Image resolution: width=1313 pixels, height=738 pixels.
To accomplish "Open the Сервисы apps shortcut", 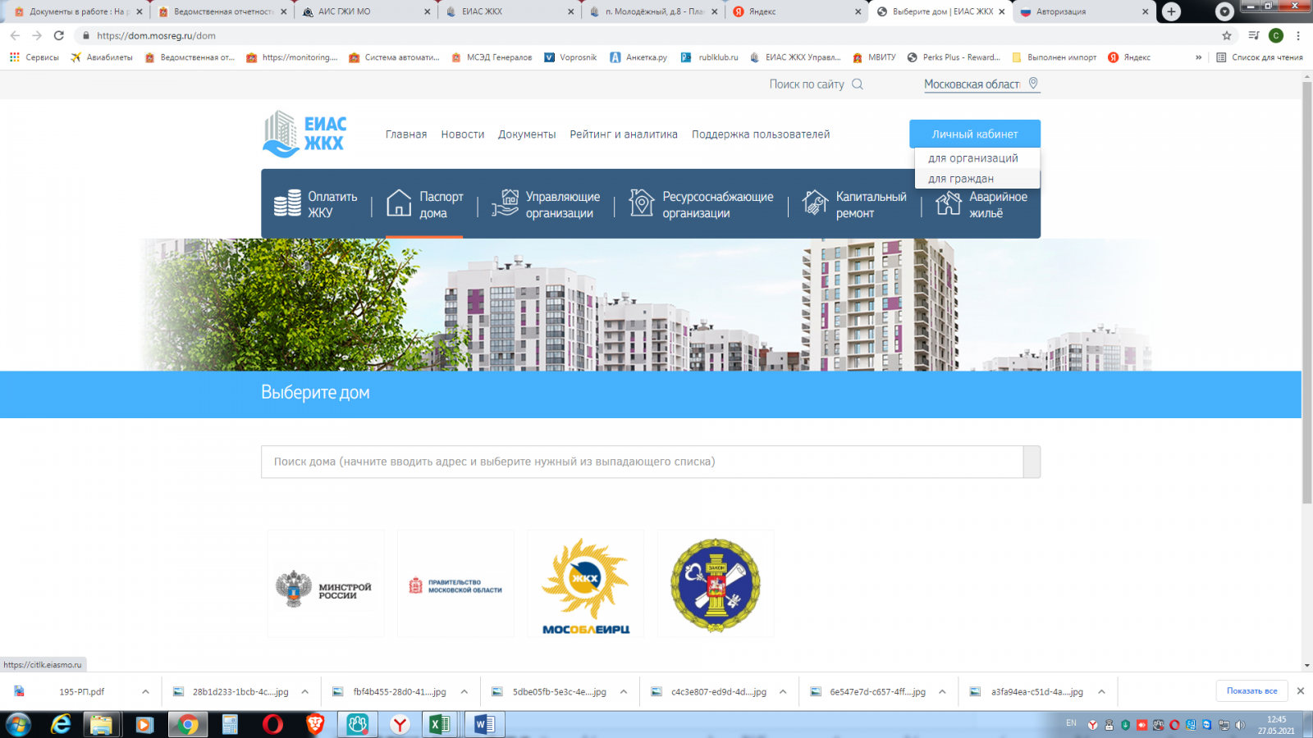I will pos(34,57).
